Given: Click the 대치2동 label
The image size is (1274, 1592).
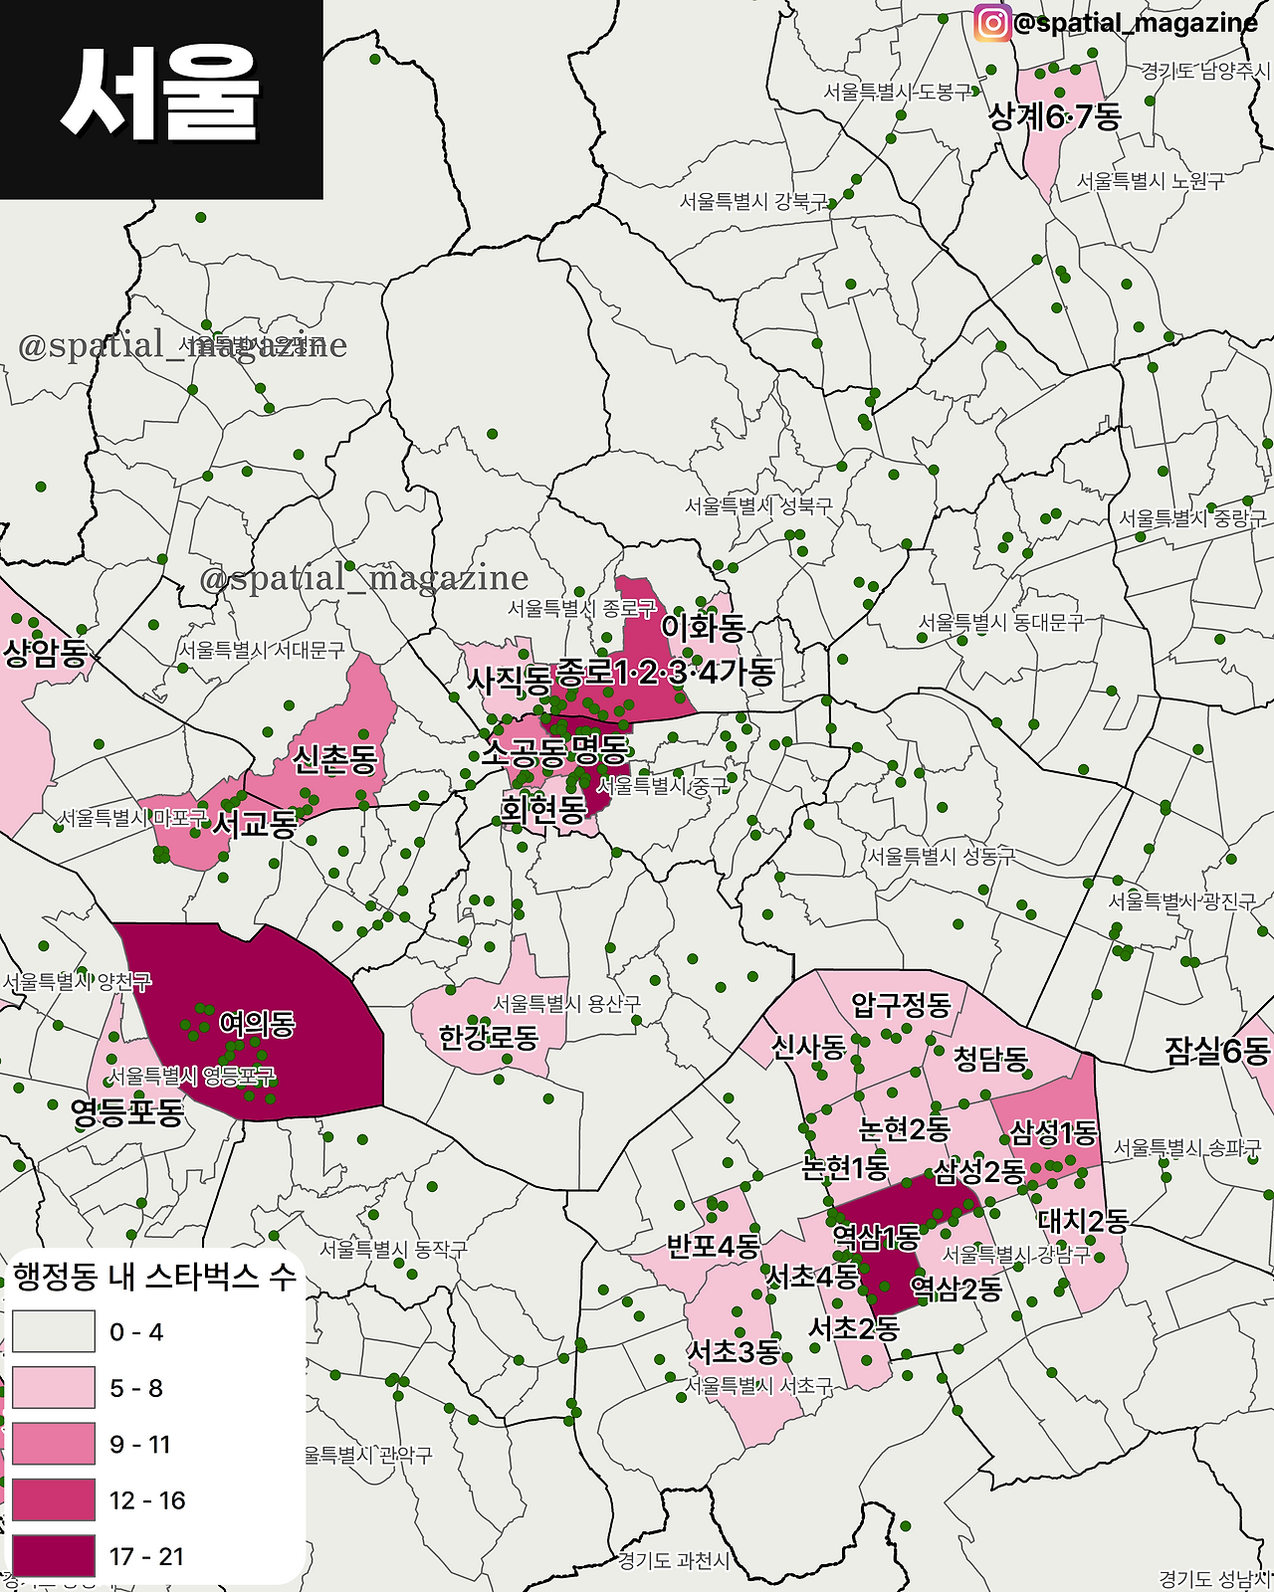Looking at the screenshot, I should (1083, 1221).
